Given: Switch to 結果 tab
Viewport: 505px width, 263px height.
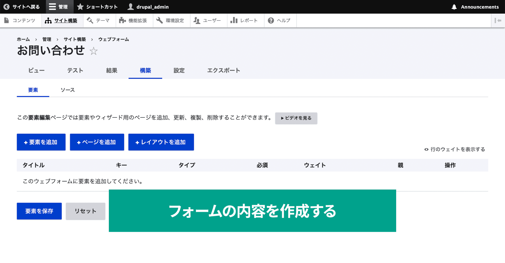Looking at the screenshot, I should 112,70.
